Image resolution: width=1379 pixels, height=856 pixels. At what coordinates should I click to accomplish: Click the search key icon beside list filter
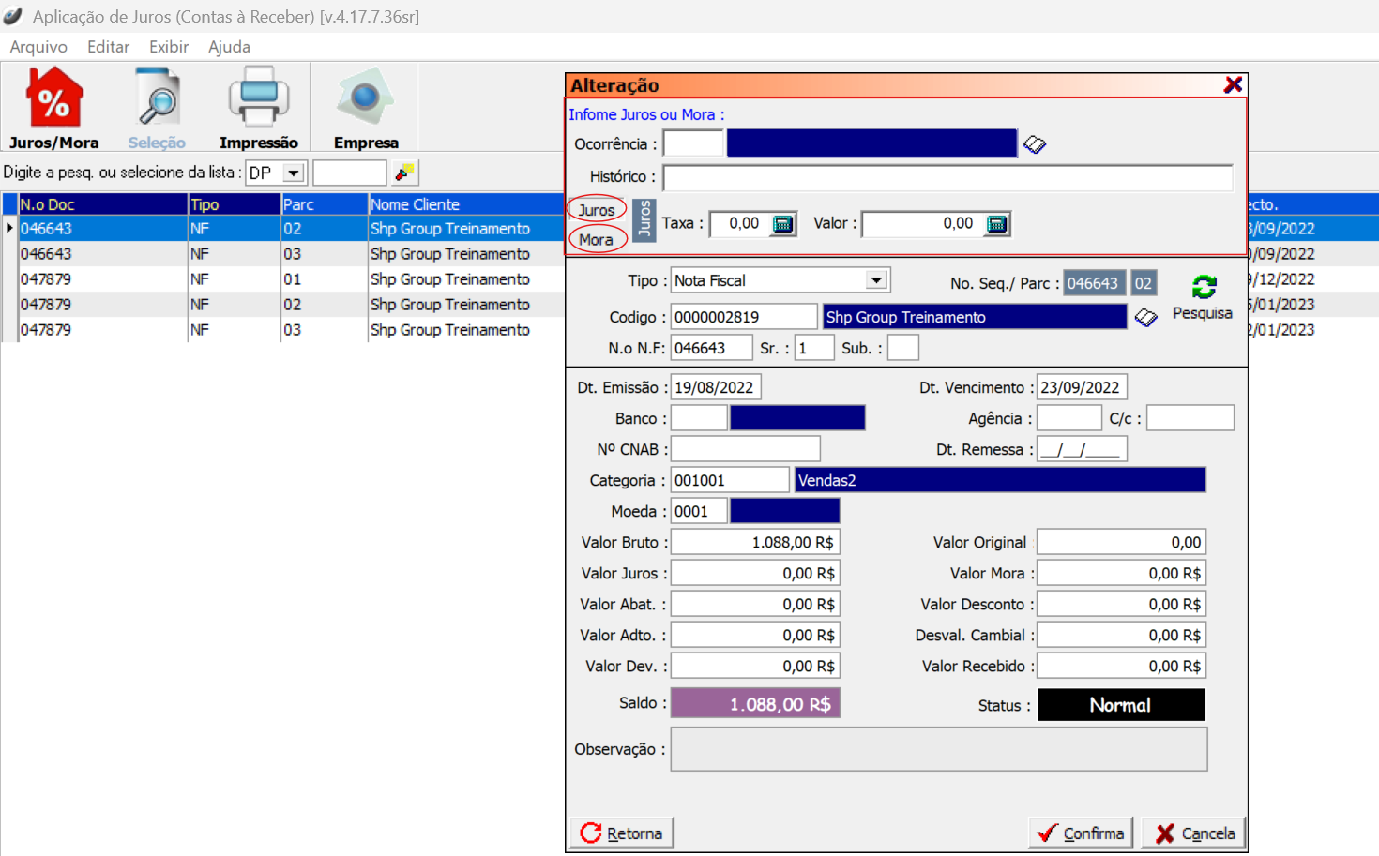pyautogui.click(x=405, y=173)
